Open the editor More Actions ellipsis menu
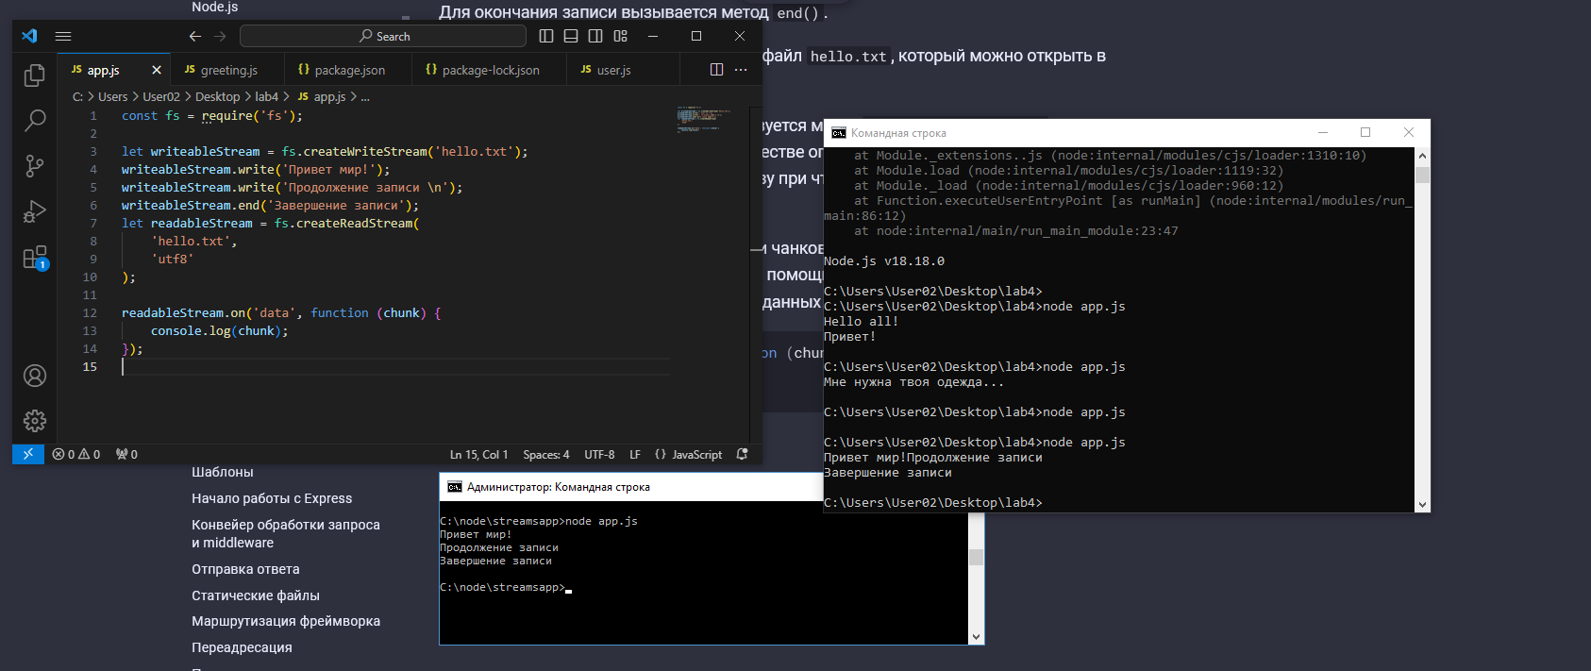The height and width of the screenshot is (671, 1591). point(741,70)
